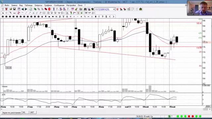Open the Запросы menu
Image resolution: width=212 pixels, height=119 pixels.
click(38, 5)
